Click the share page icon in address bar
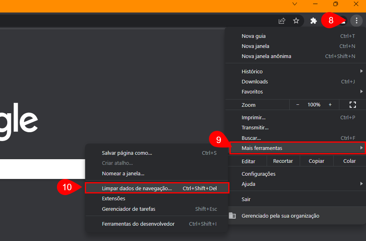Screen dimensions: 366x241 click(282, 21)
